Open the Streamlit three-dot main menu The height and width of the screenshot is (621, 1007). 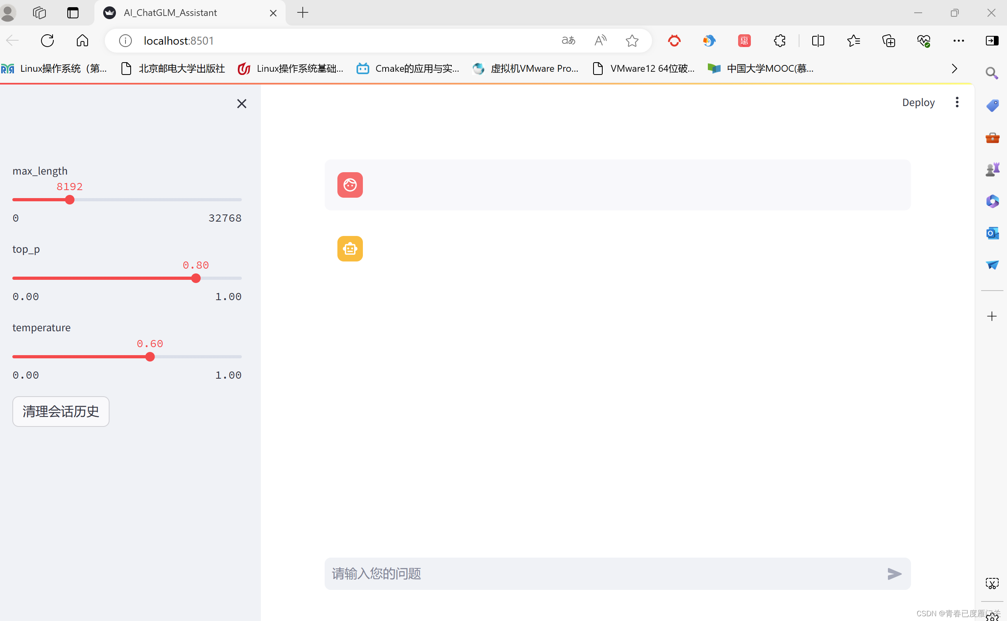pos(956,102)
